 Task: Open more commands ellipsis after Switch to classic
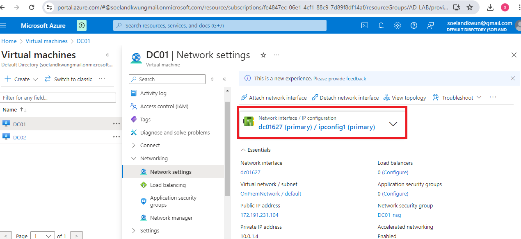click(x=102, y=79)
